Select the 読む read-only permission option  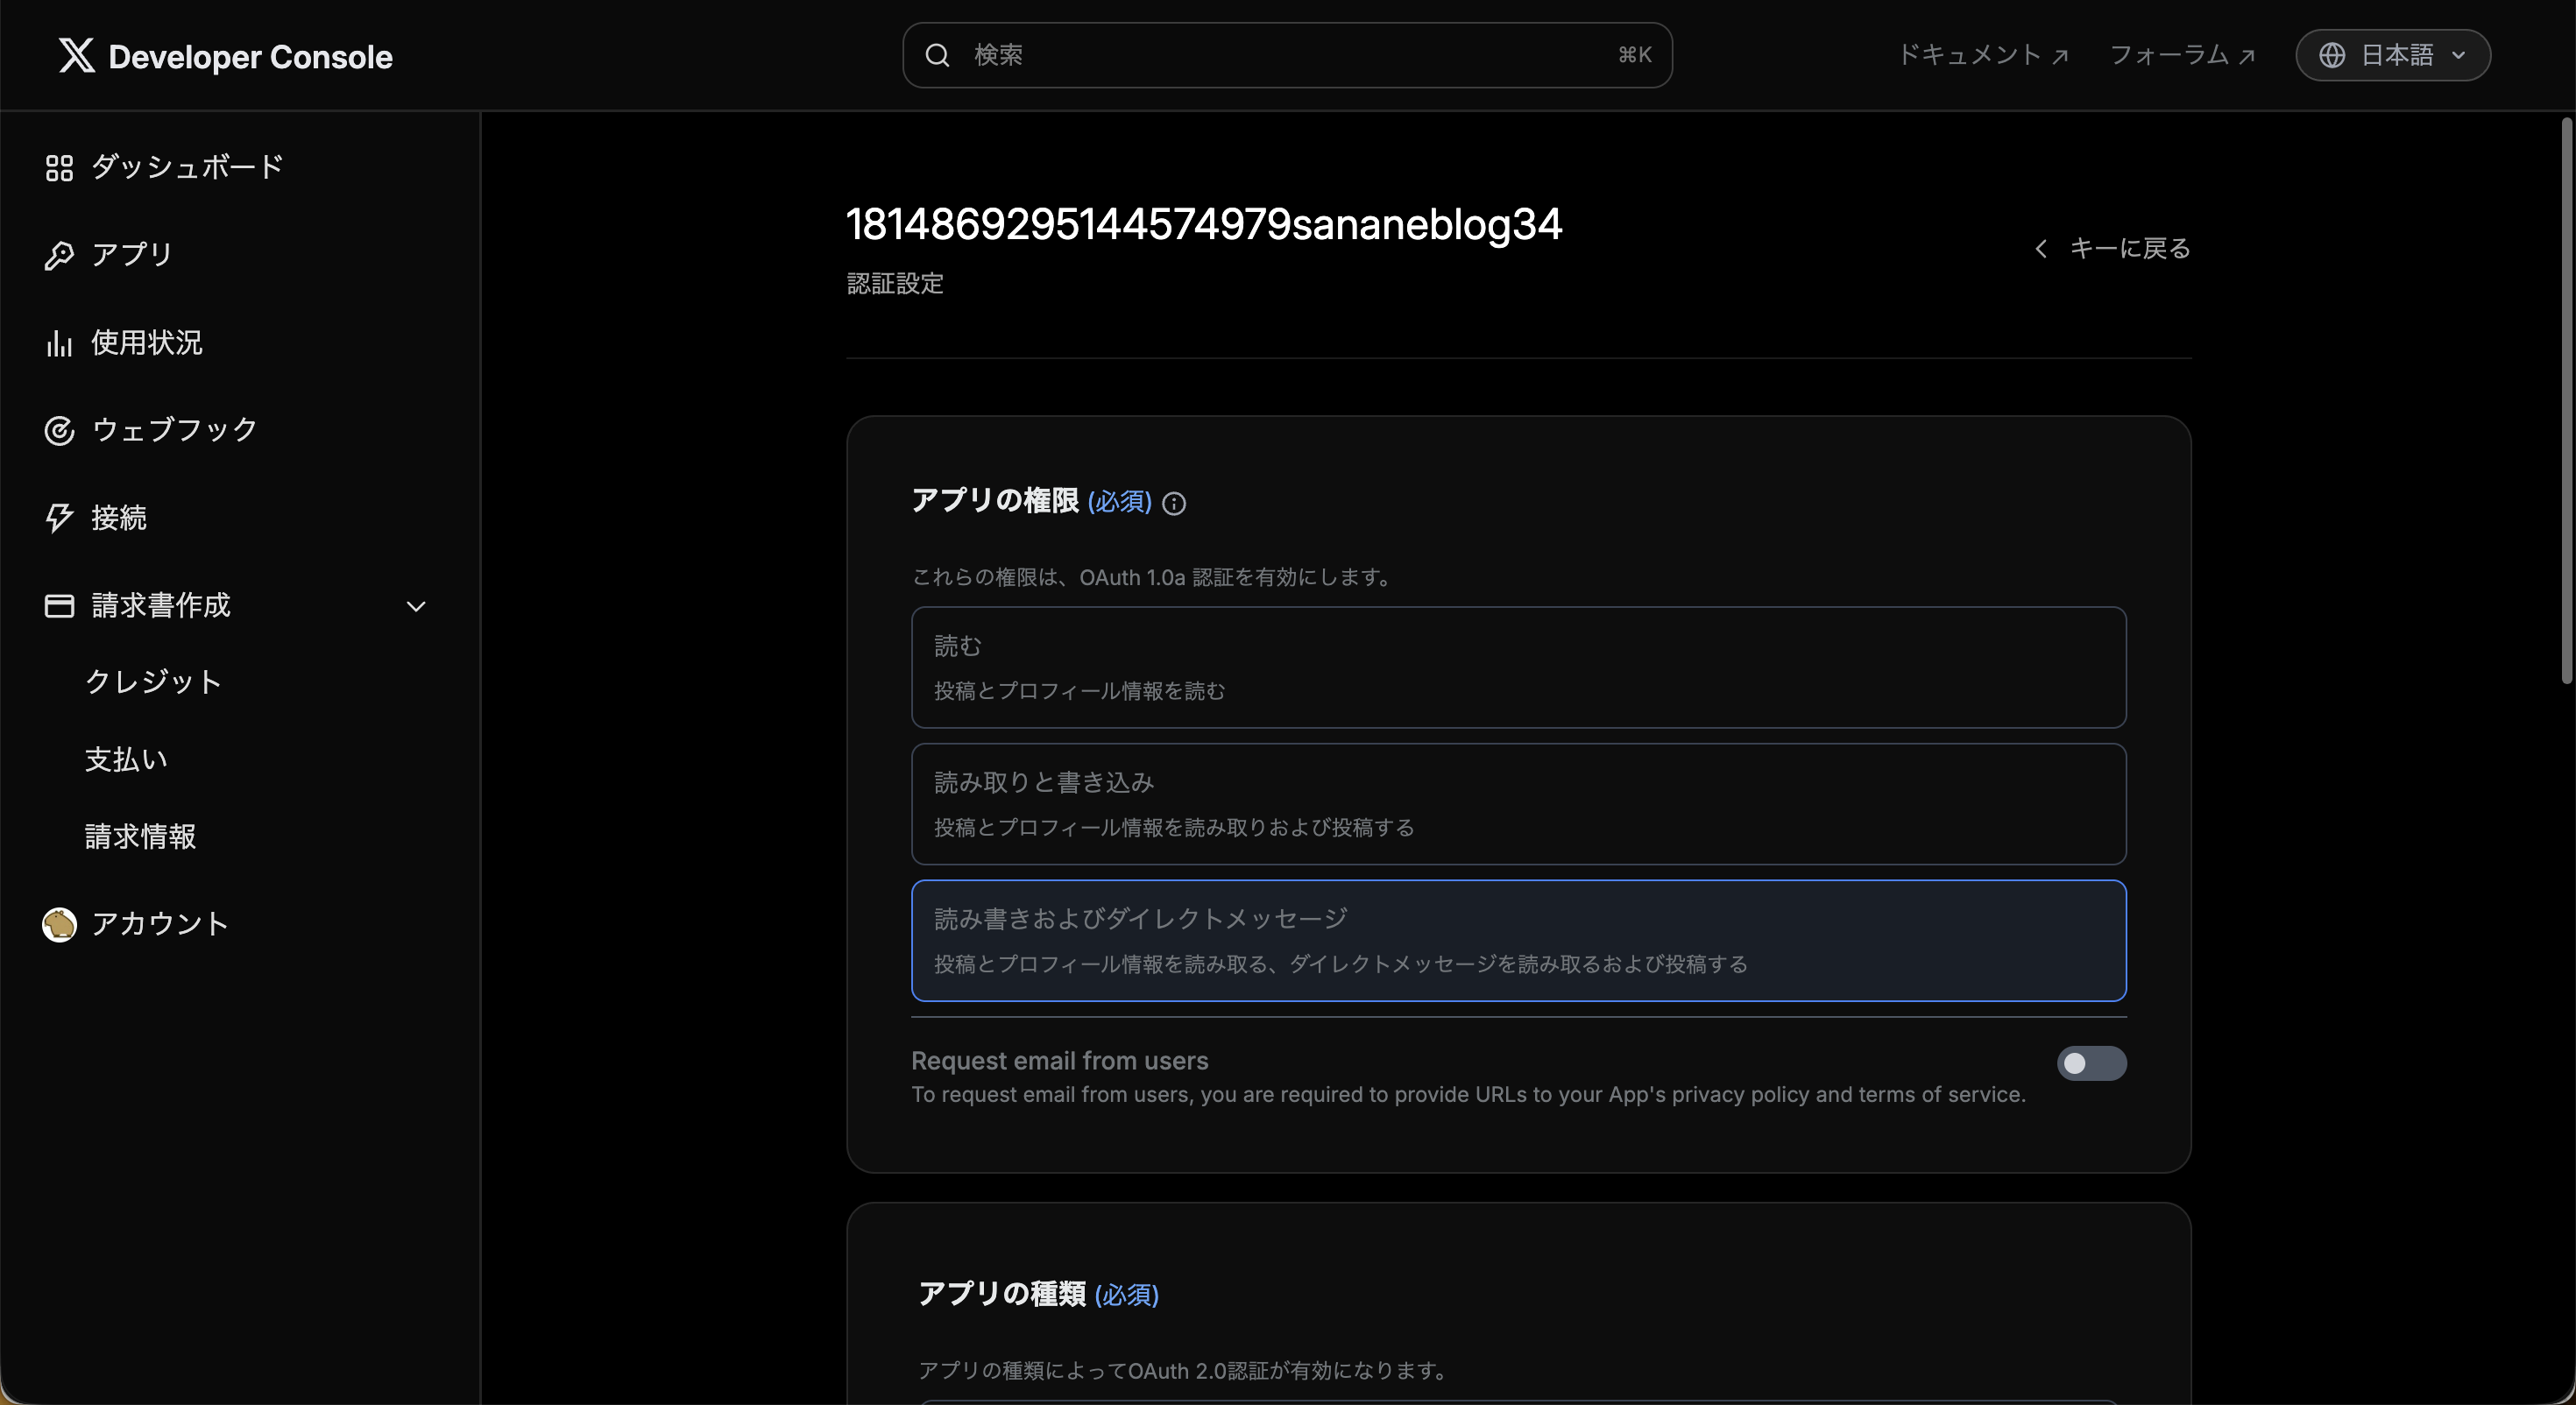[1518, 667]
